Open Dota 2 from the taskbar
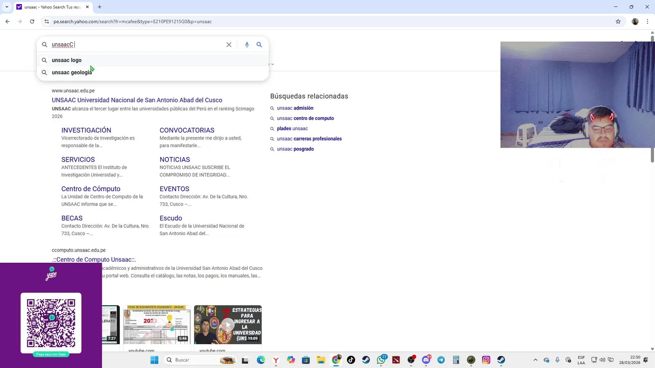Image resolution: width=655 pixels, height=368 pixels. [x=396, y=360]
